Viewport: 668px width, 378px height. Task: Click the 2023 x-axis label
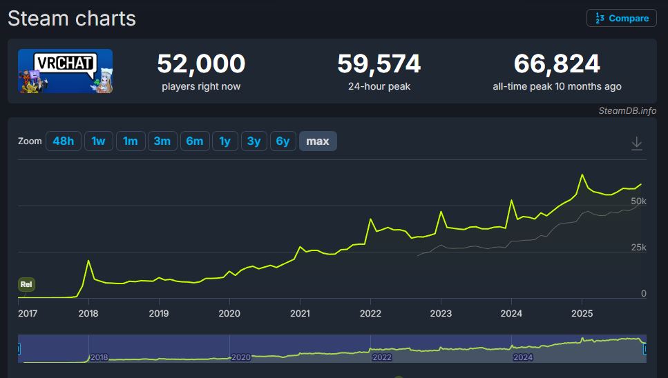[x=441, y=313]
